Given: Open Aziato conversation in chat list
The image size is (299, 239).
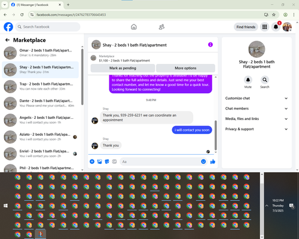Looking at the screenshot, I should [40, 137].
